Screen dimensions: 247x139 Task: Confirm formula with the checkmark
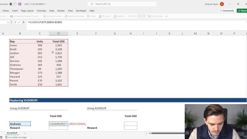[x=19, y=22]
